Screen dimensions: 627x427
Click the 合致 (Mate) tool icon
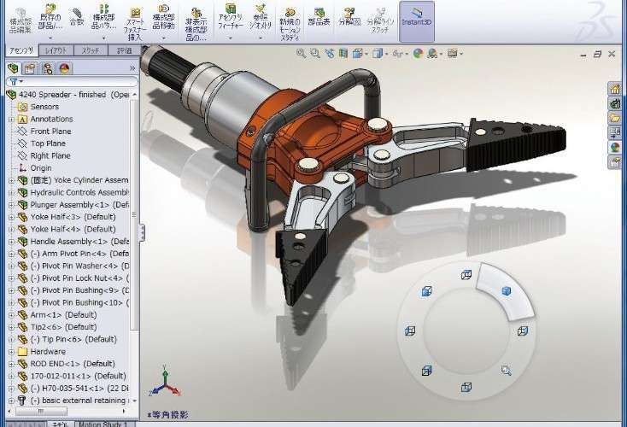(x=77, y=19)
